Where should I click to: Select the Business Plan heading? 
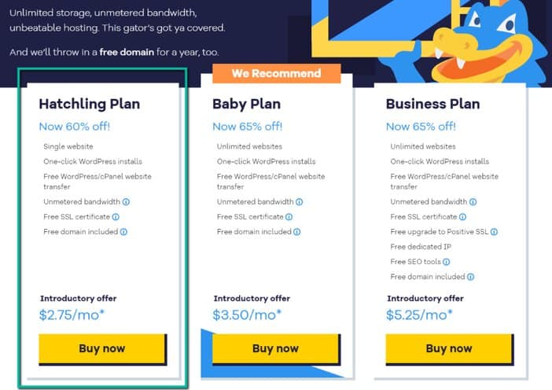coord(432,105)
